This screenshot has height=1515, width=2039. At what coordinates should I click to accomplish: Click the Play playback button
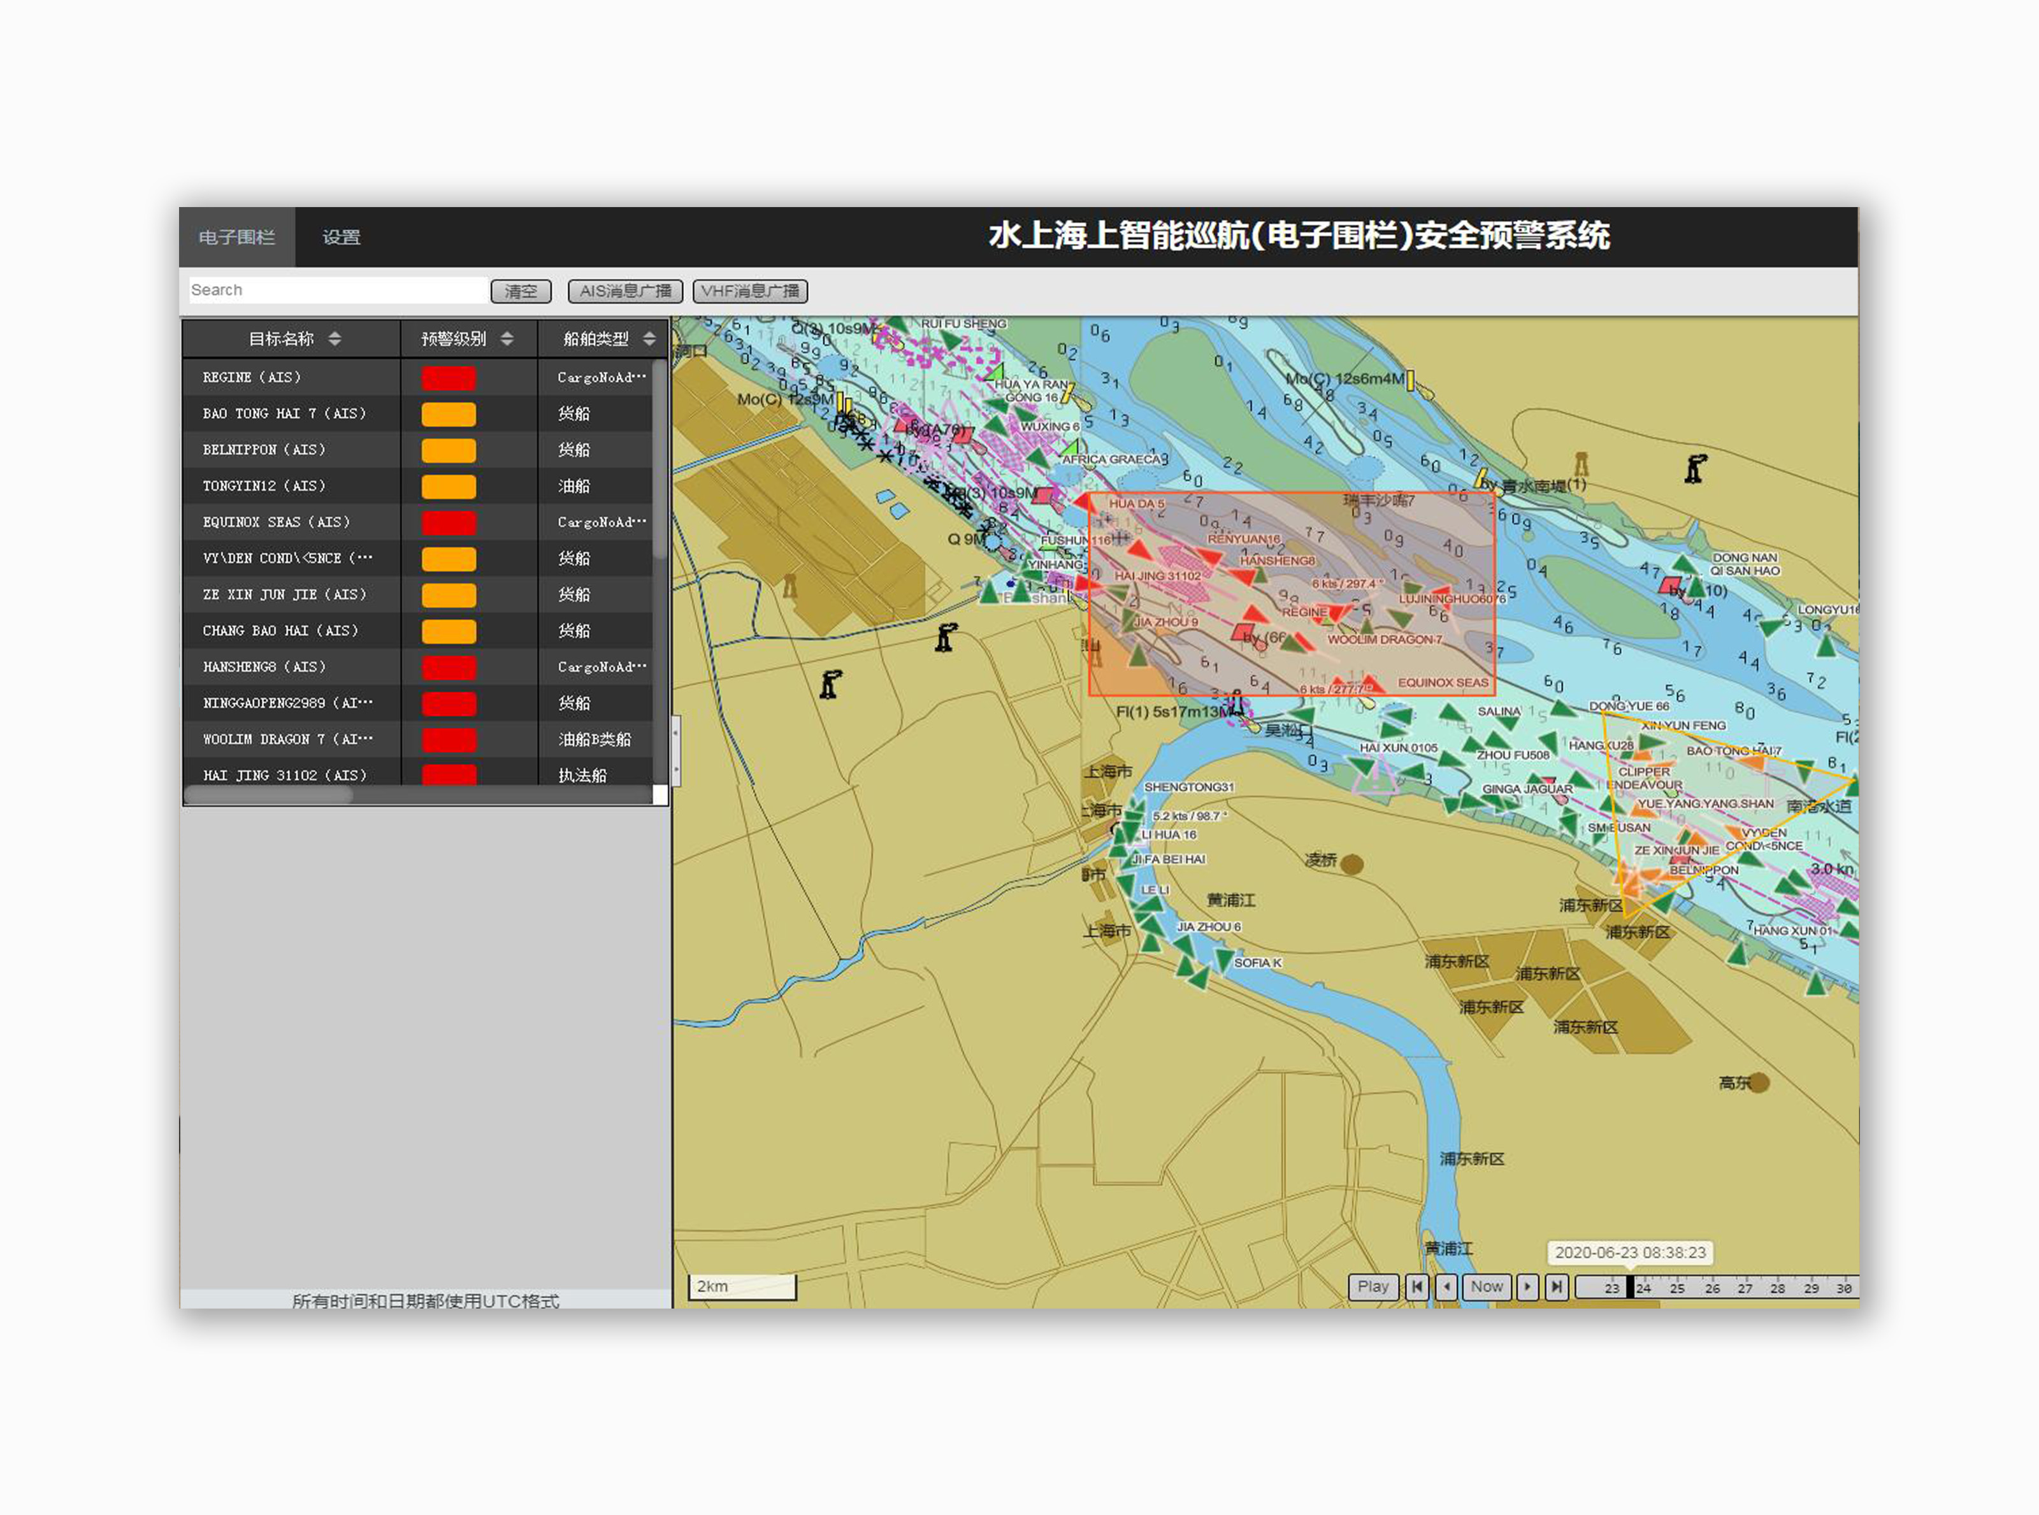[1373, 1287]
